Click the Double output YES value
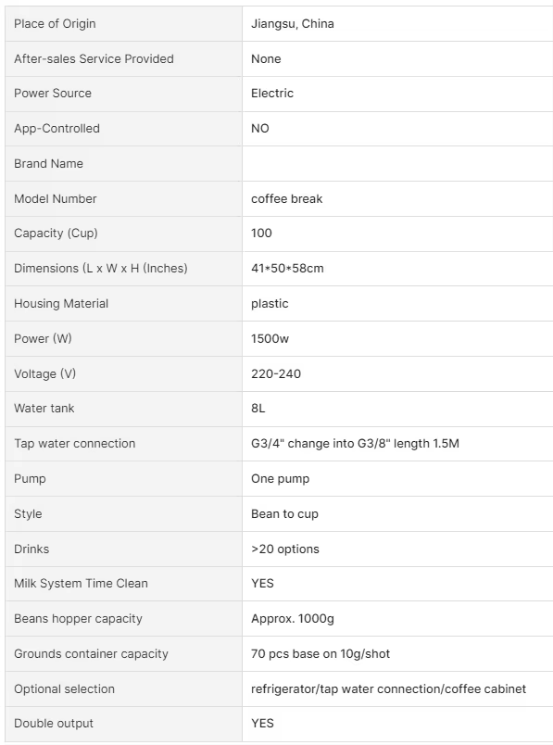This screenshot has width=553, height=745. click(x=262, y=724)
